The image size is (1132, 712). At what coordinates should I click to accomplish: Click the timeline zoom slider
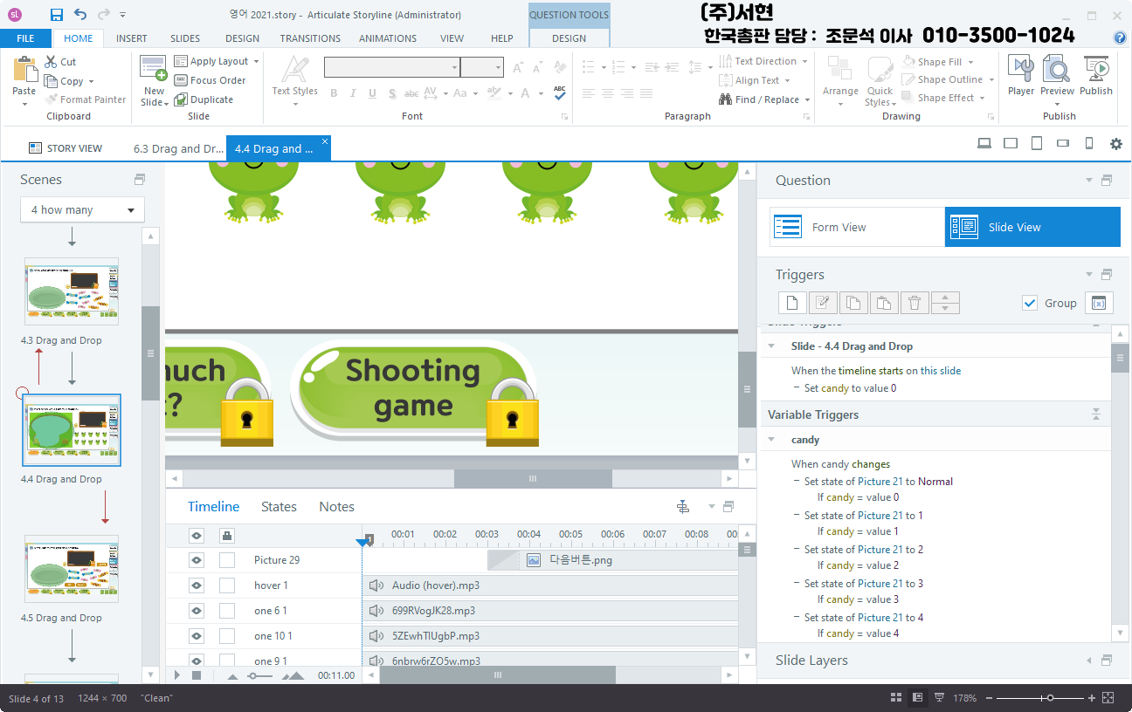click(x=254, y=675)
